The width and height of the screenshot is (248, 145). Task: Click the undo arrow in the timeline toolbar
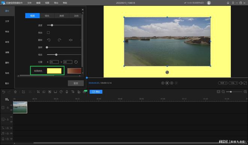click(4, 92)
